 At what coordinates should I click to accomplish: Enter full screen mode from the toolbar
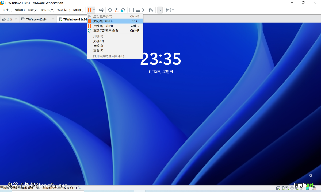[145, 10]
